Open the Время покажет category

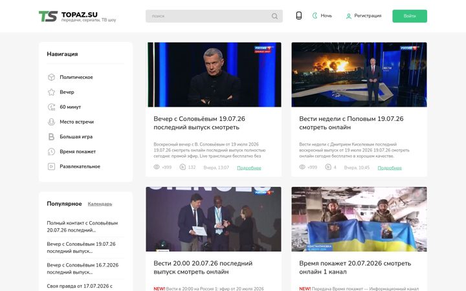78,151
